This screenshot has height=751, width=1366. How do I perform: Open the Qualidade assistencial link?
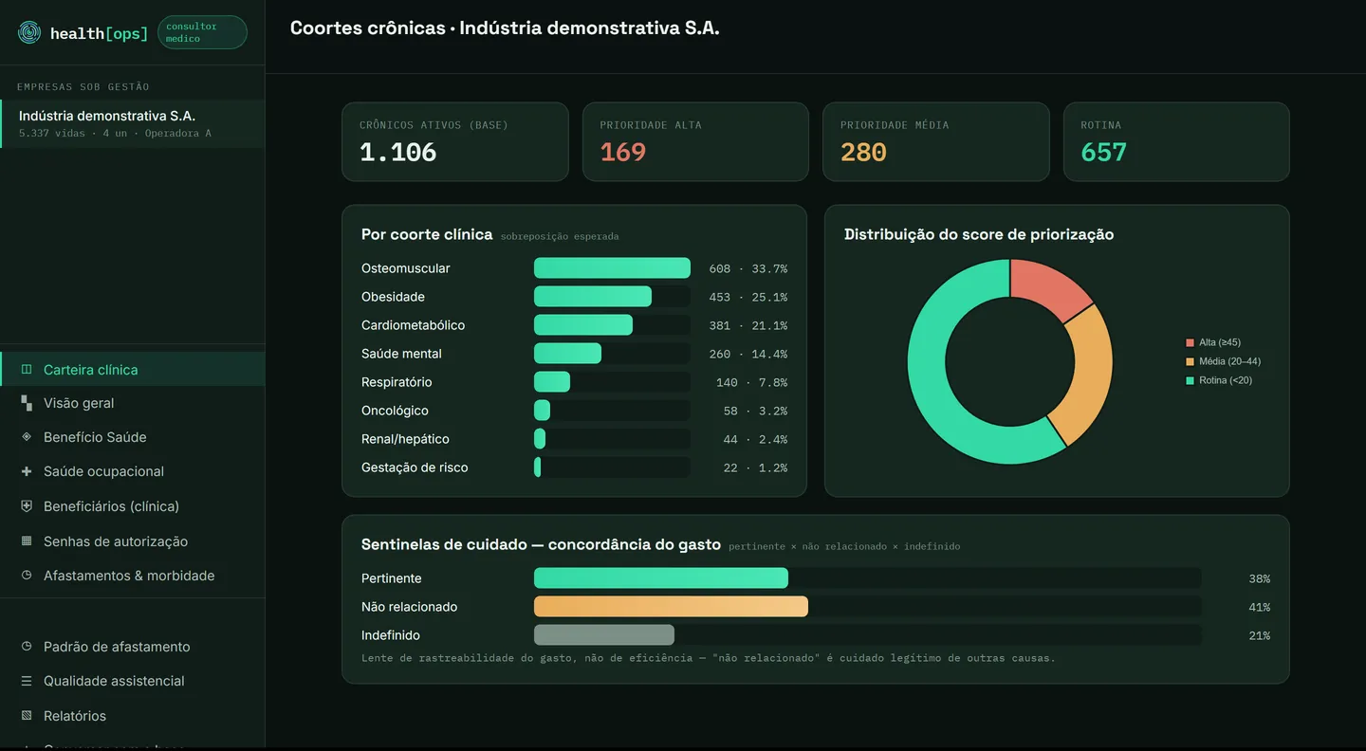click(133, 681)
